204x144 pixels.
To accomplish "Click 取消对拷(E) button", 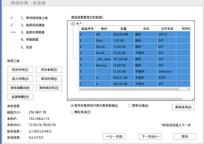I will point(49,79).
